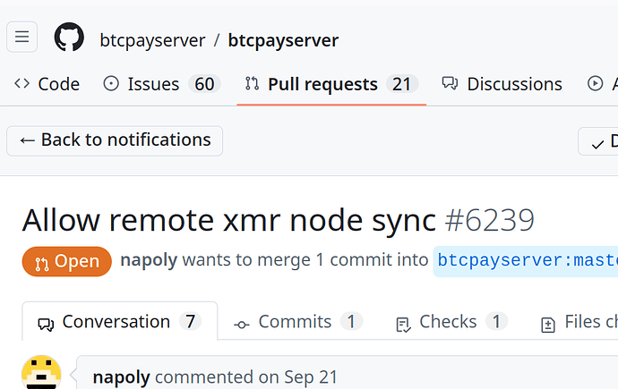618x389 pixels.
Task: Click the napoly author link in header
Action: point(149,261)
